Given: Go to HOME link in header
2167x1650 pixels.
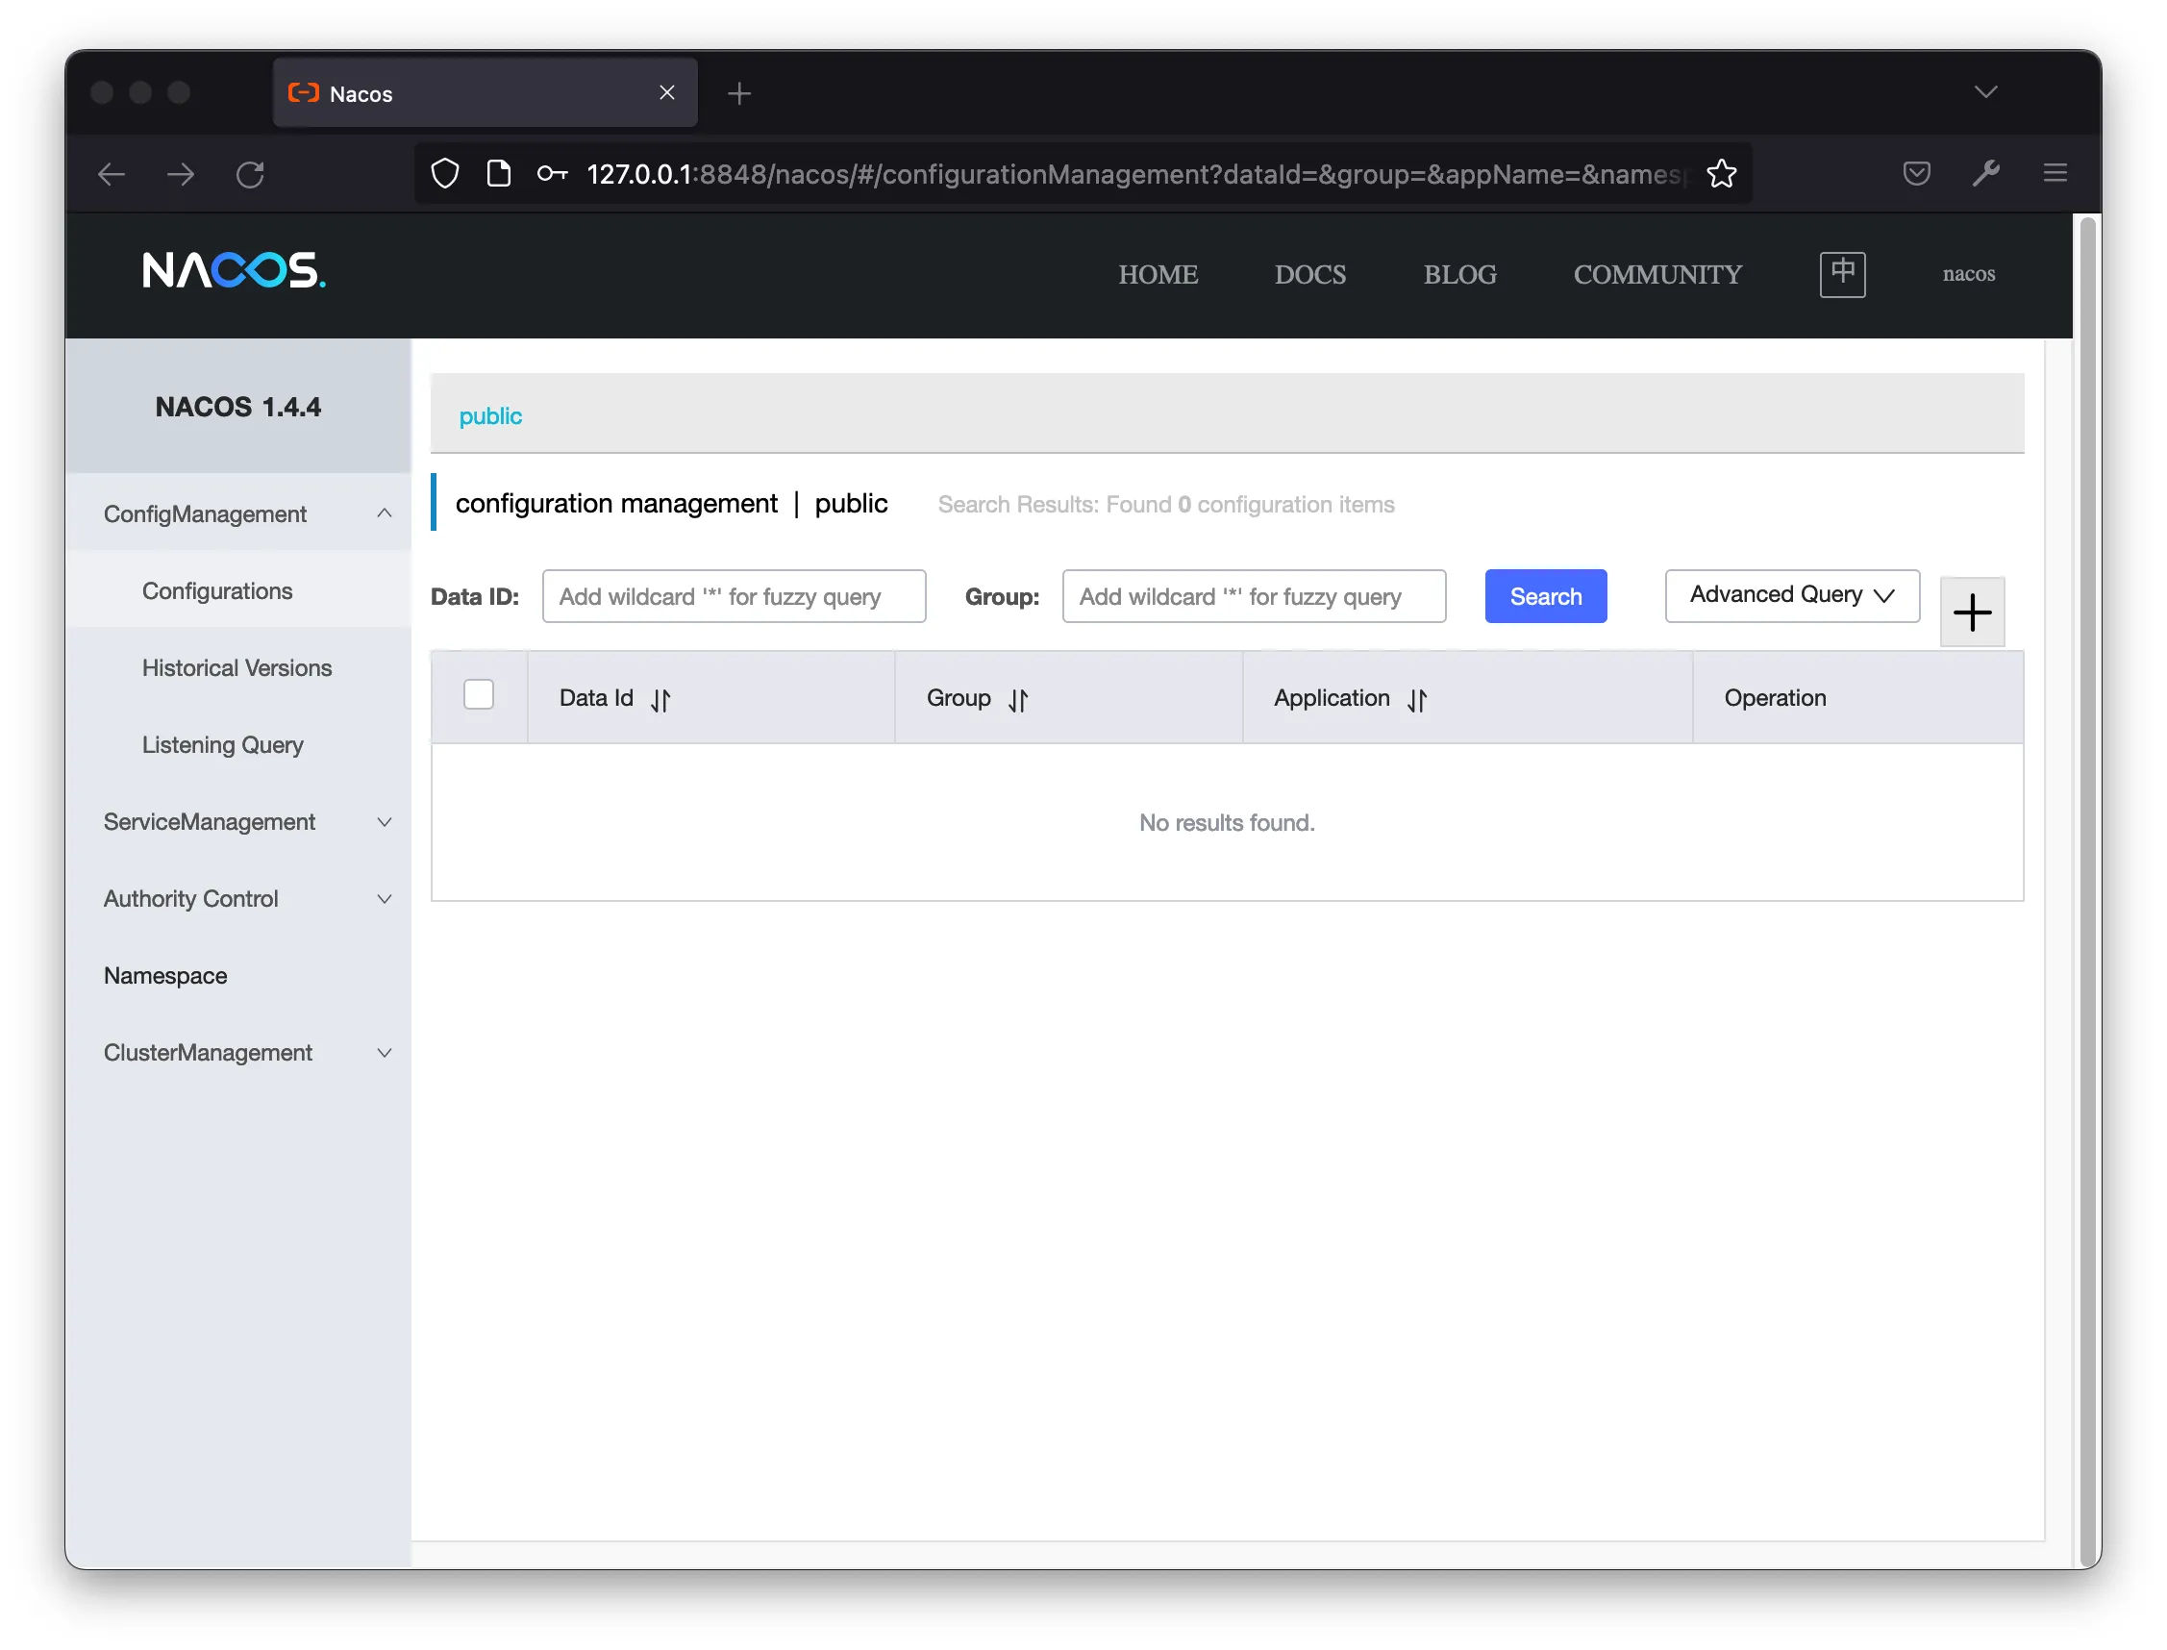Looking at the screenshot, I should click(x=1158, y=274).
